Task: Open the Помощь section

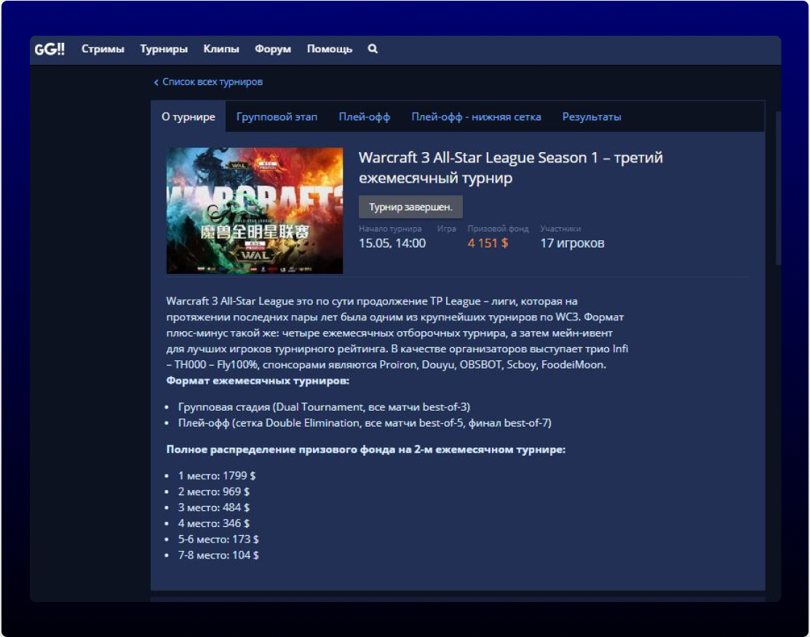Action: pyautogui.click(x=329, y=50)
